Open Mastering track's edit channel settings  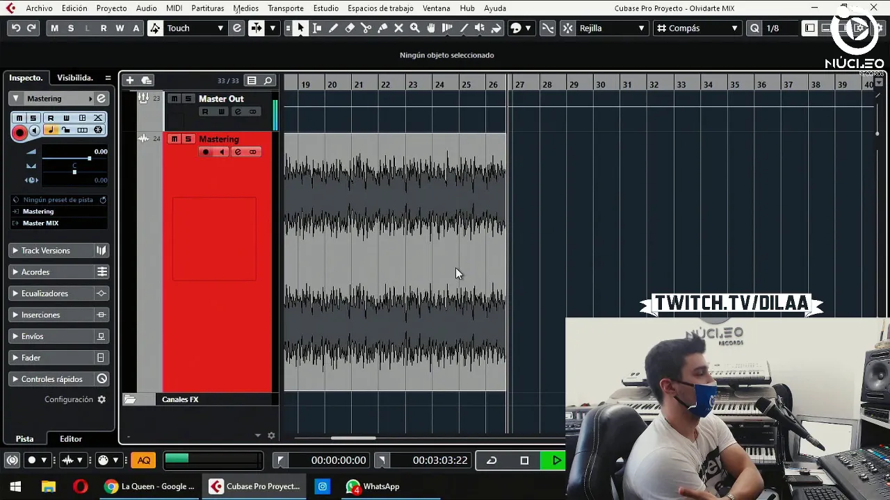pyautogui.click(x=238, y=152)
